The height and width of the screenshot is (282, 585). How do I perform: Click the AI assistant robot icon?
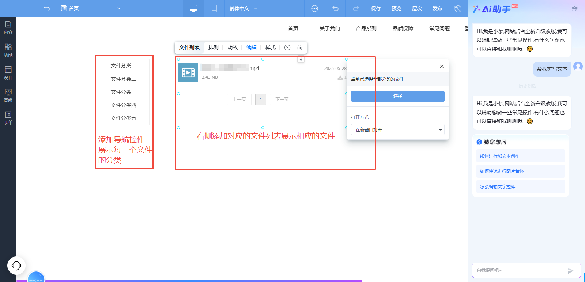coord(575,9)
